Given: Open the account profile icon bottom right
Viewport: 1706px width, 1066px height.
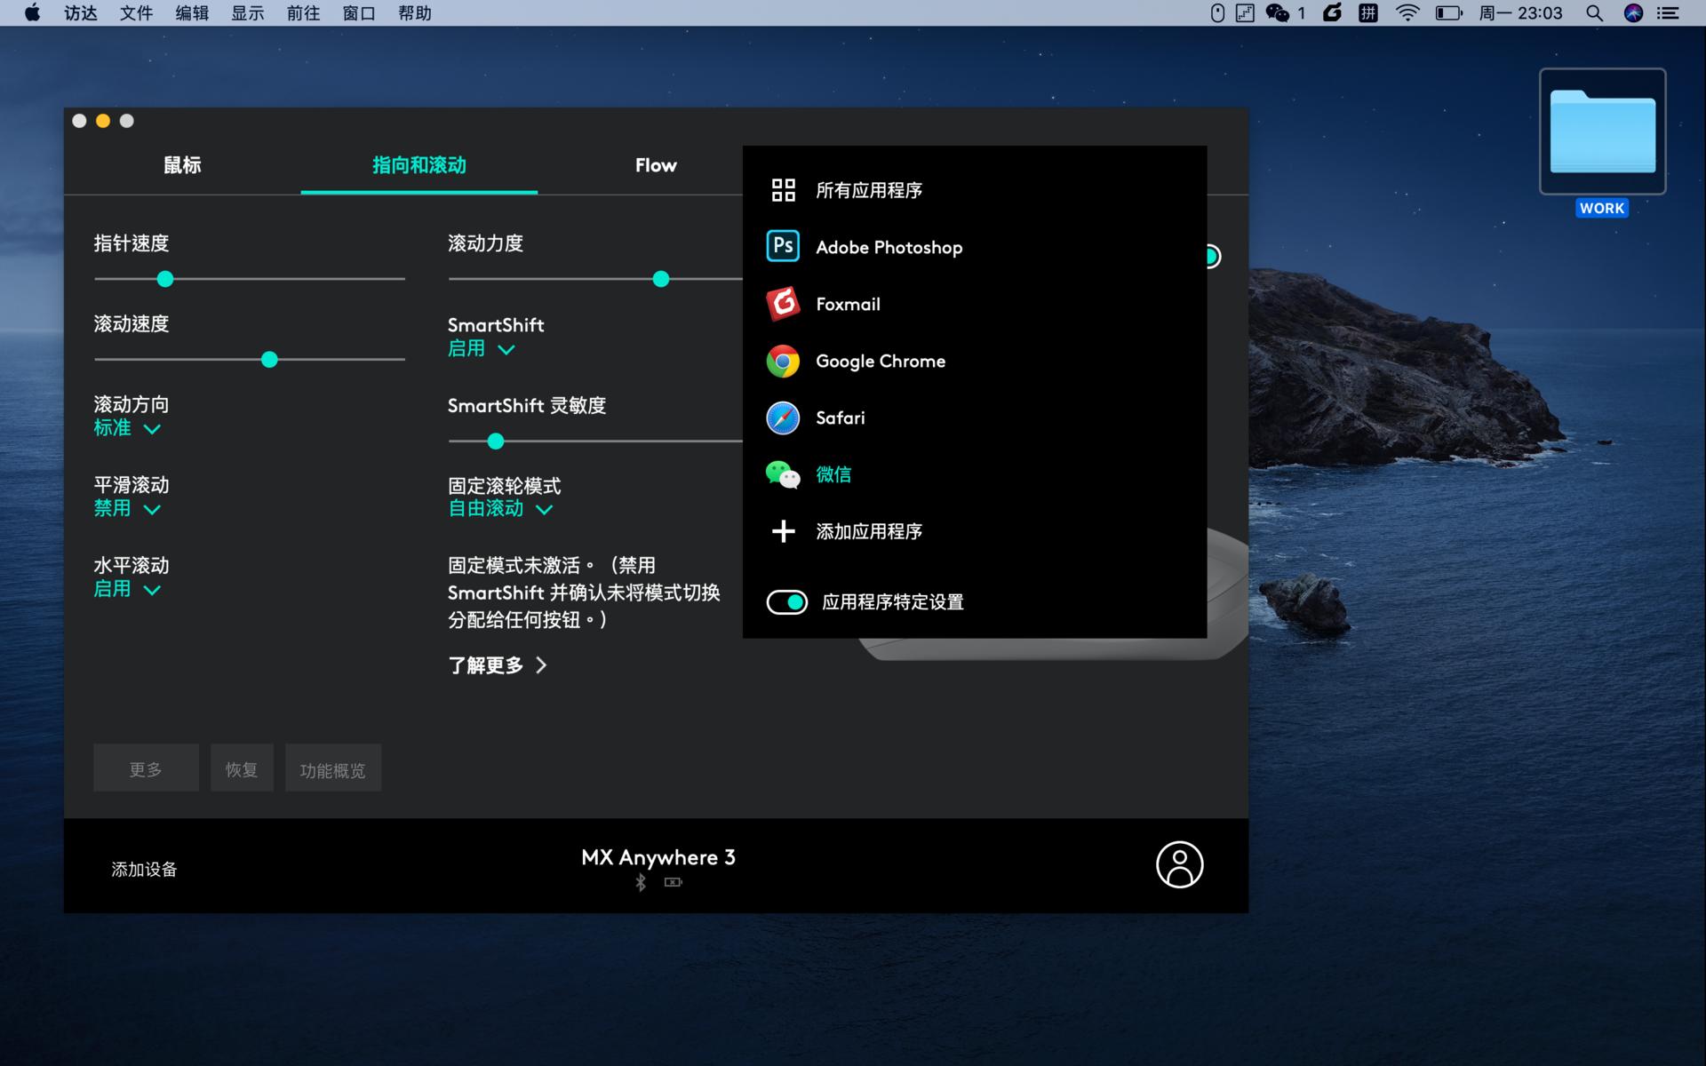Looking at the screenshot, I should pos(1179,864).
